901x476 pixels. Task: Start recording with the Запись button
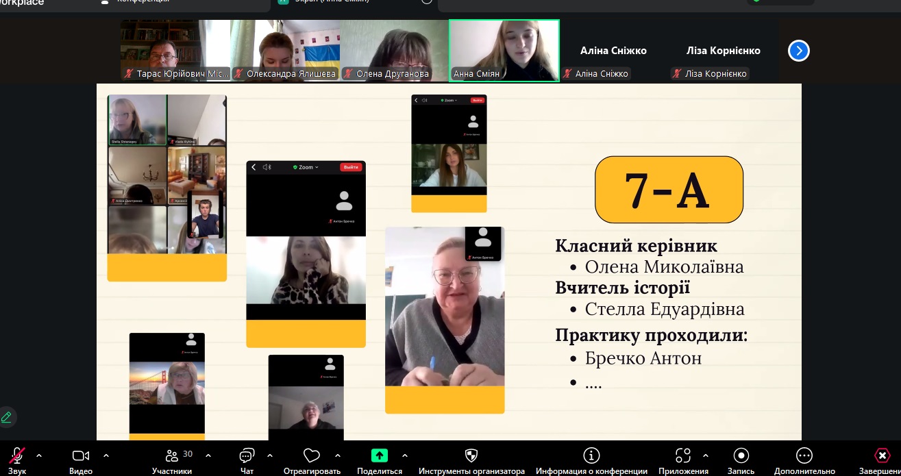(741, 457)
